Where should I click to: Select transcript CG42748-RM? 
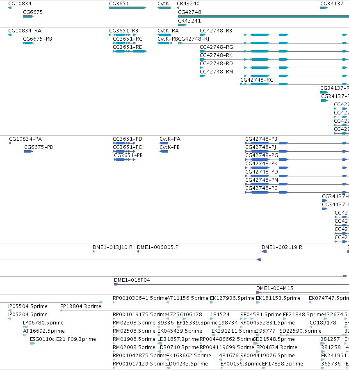(217, 71)
